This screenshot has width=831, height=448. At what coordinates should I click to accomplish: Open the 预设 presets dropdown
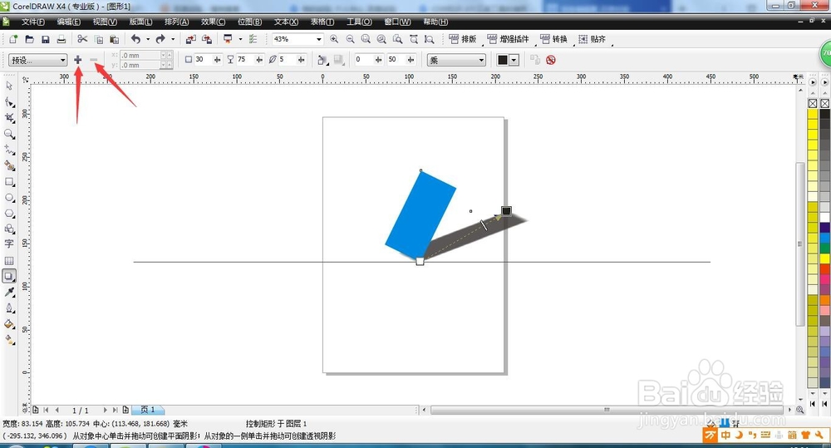[x=37, y=61]
